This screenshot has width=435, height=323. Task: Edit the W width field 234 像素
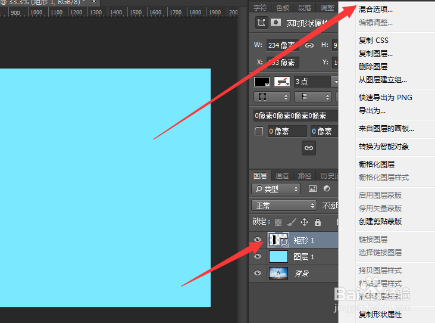[x=283, y=45]
